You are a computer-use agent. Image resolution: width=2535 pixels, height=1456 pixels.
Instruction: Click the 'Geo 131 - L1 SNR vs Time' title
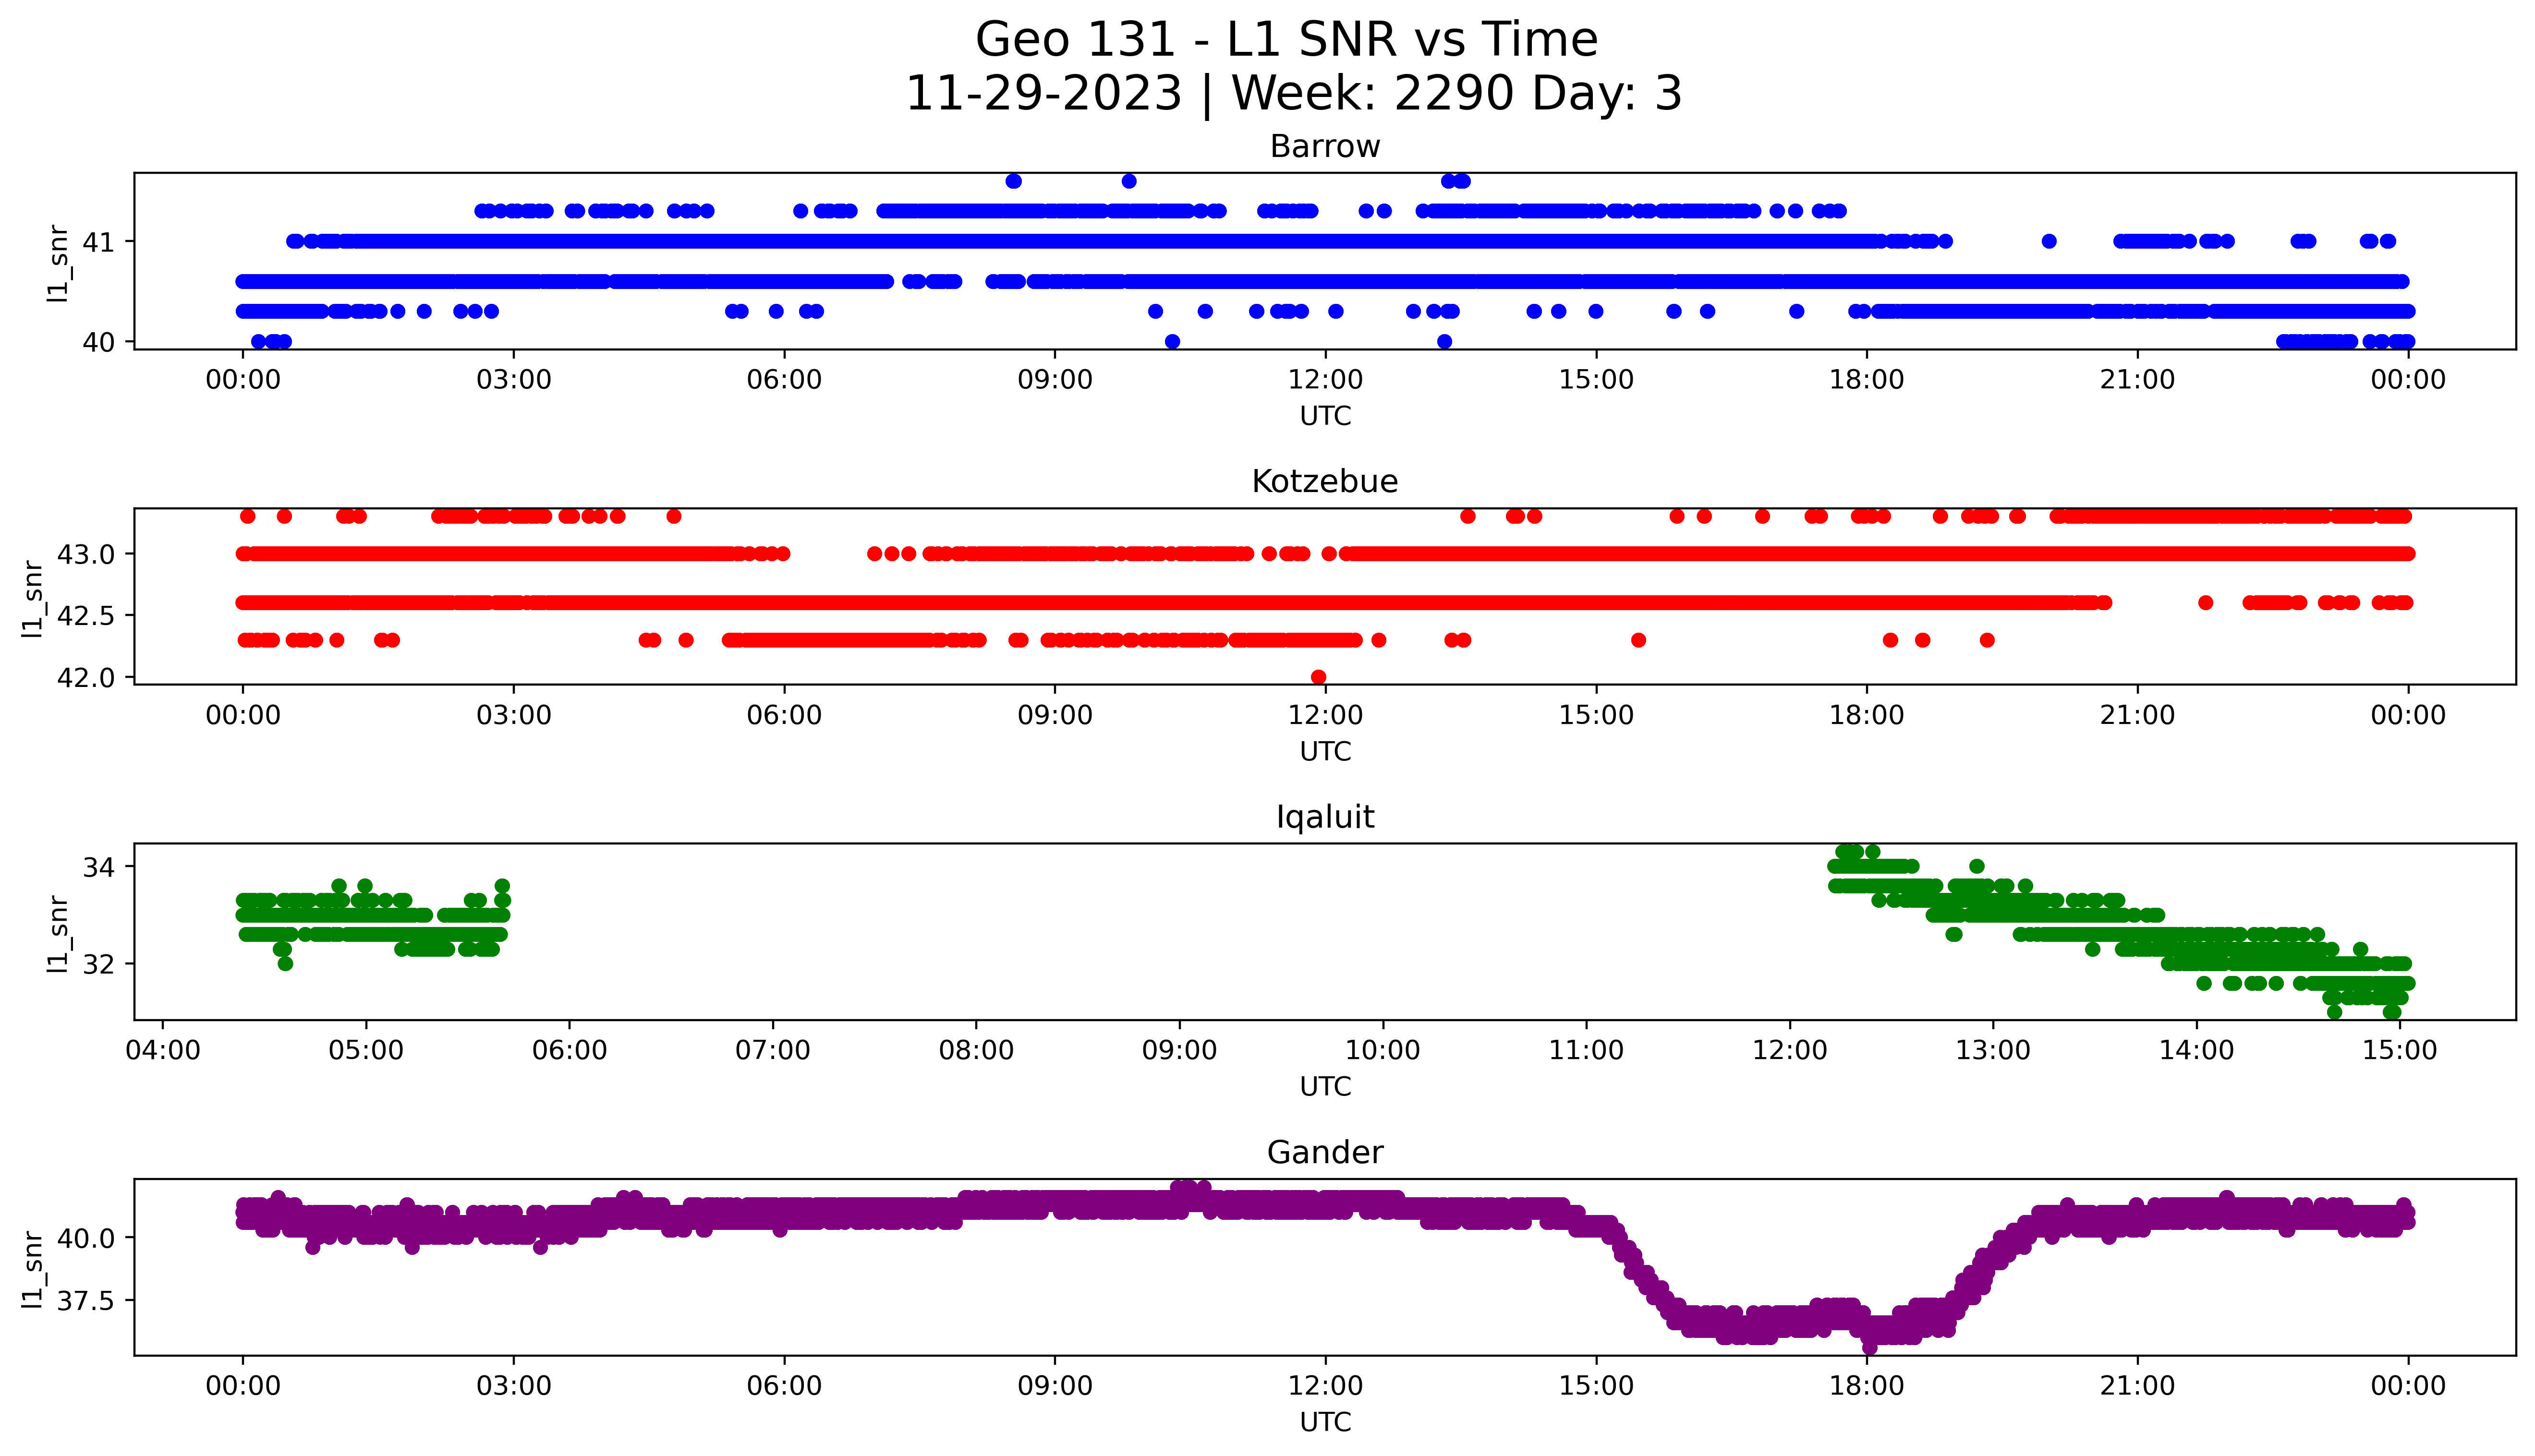[1286, 40]
